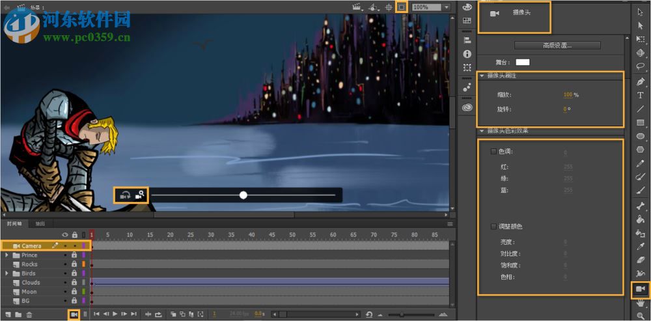Select the Lasso tool

click(x=640, y=66)
